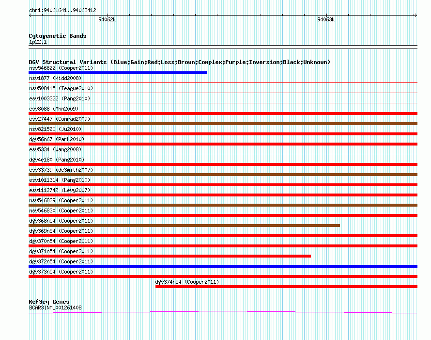Click esv1112742 (Levy2007) label
This screenshot has width=431, height=340.
tap(60, 190)
